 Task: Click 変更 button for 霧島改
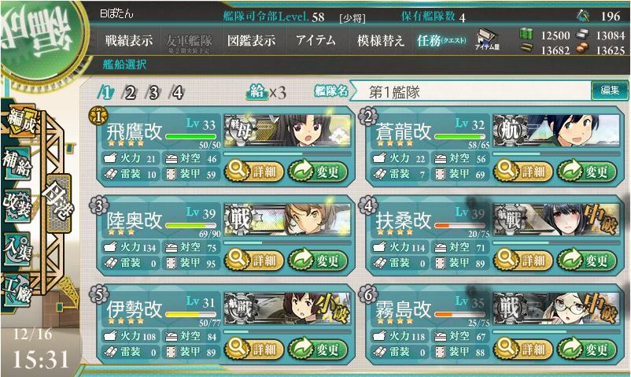point(587,349)
